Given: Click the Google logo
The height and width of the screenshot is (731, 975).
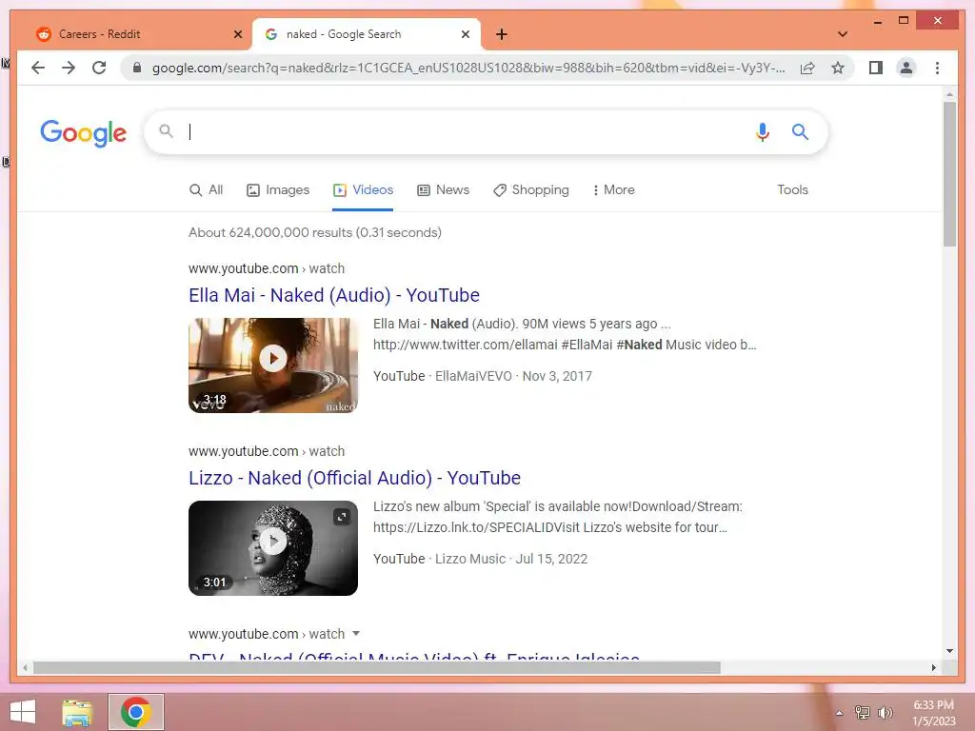Looking at the screenshot, I should pyautogui.click(x=84, y=132).
